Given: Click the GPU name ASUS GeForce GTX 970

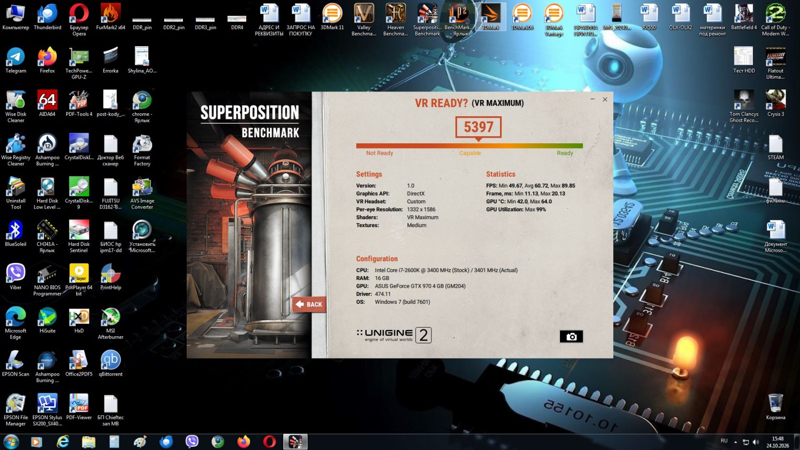Looking at the screenshot, I should point(420,286).
